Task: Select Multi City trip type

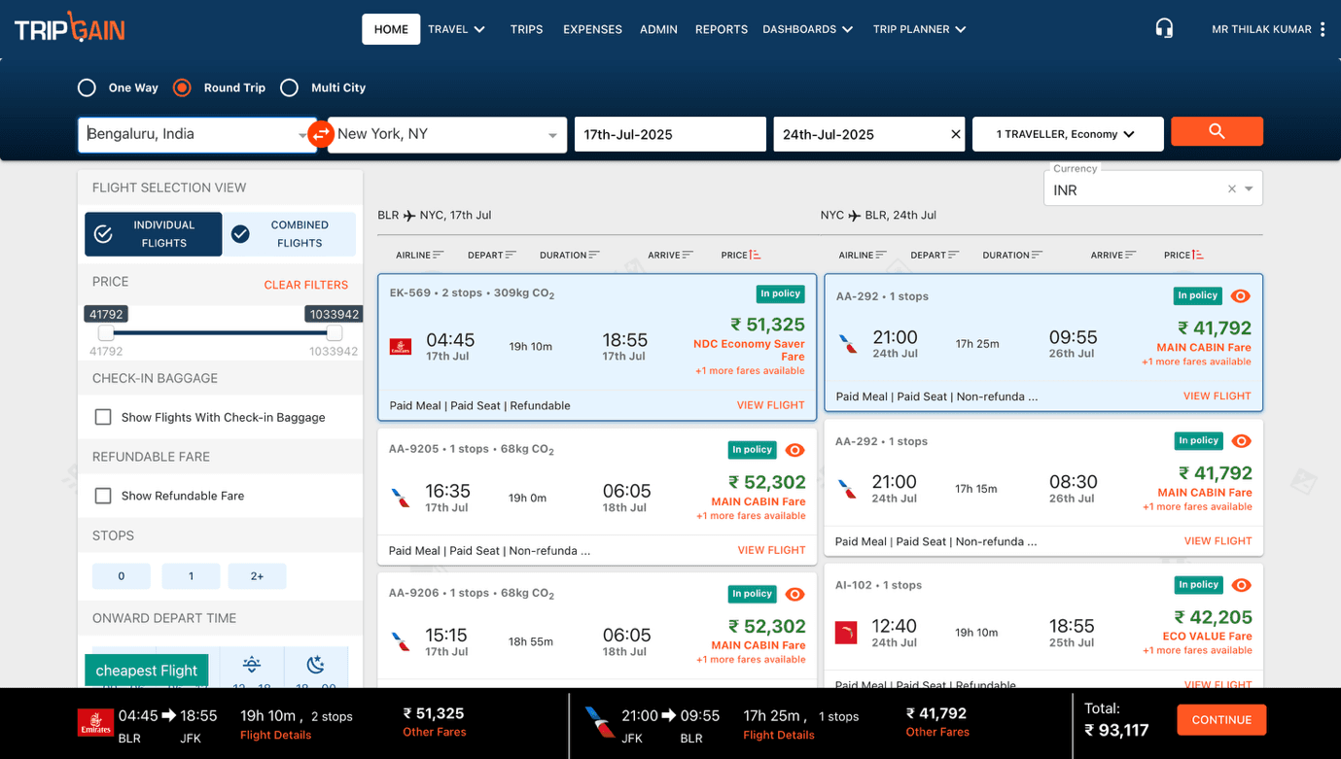Action: click(x=289, y=87)
